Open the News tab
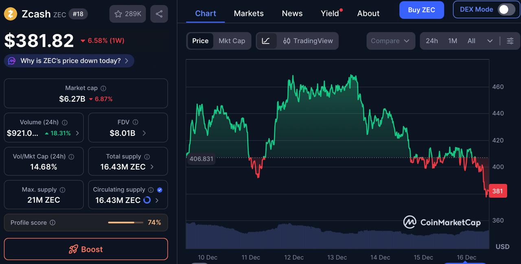 tap(292, 13)
